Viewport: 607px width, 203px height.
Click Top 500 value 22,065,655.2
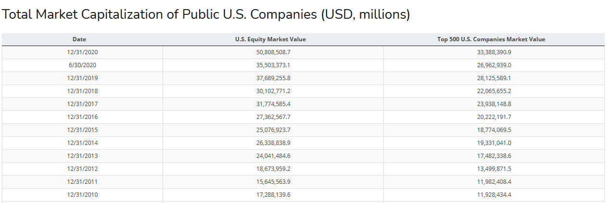494,91
